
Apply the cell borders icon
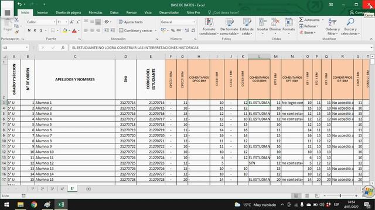[x=53, y=30]
